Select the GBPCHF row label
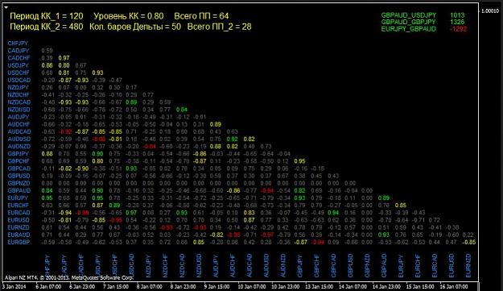Screen dimensions: 503x291 tap(19, 161)
